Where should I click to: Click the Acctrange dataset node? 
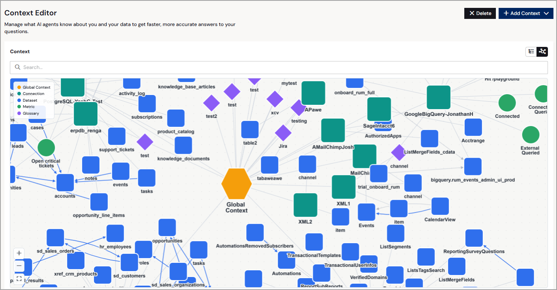pos(473,127)
